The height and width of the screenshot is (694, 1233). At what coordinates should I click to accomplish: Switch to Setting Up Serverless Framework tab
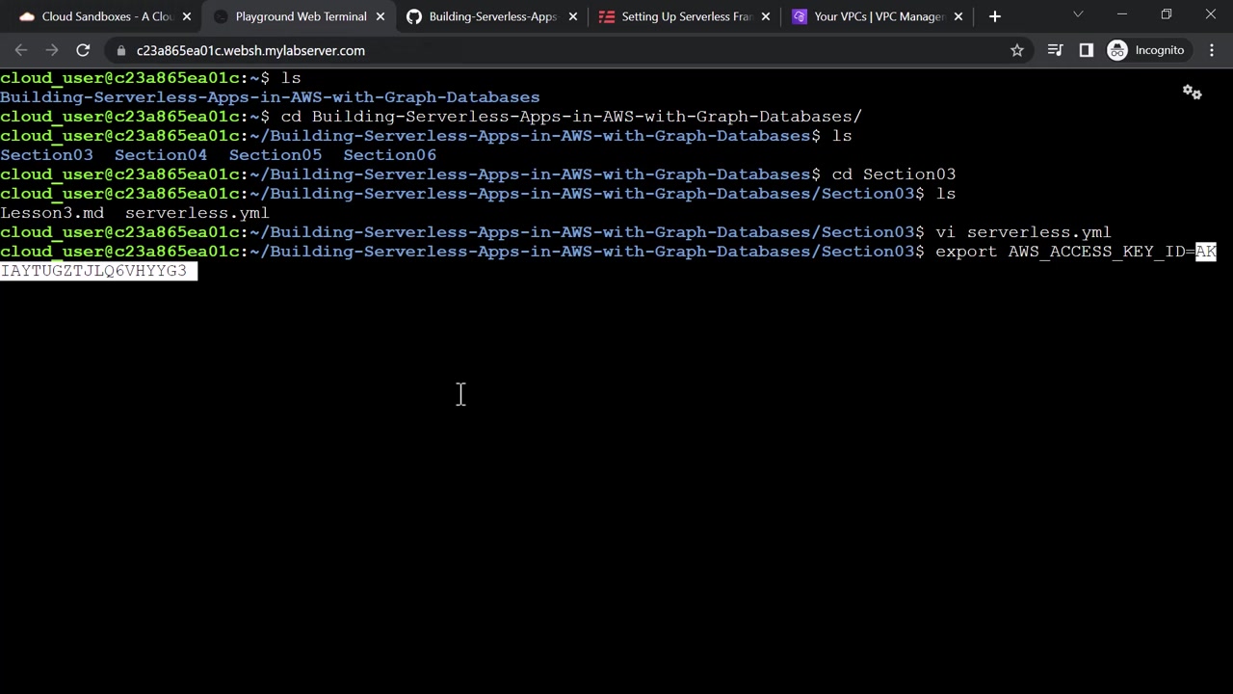(685, 16)
